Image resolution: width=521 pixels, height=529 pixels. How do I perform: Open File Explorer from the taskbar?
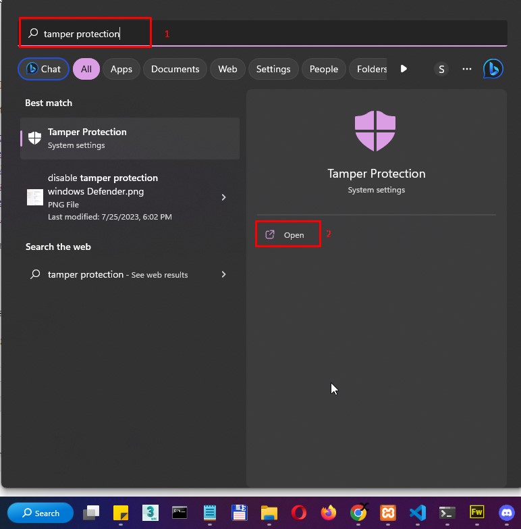point(269,513)
